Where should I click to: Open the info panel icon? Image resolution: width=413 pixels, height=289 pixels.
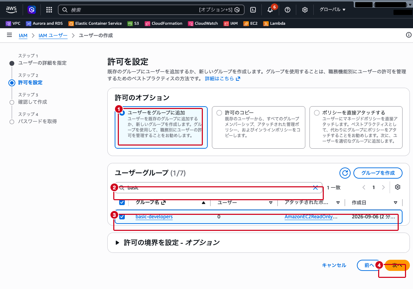(x=408, y=35)
